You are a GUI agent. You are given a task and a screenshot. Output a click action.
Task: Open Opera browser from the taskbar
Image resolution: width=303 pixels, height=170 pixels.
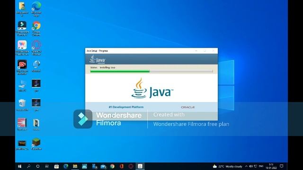click(x=131, y=166)
